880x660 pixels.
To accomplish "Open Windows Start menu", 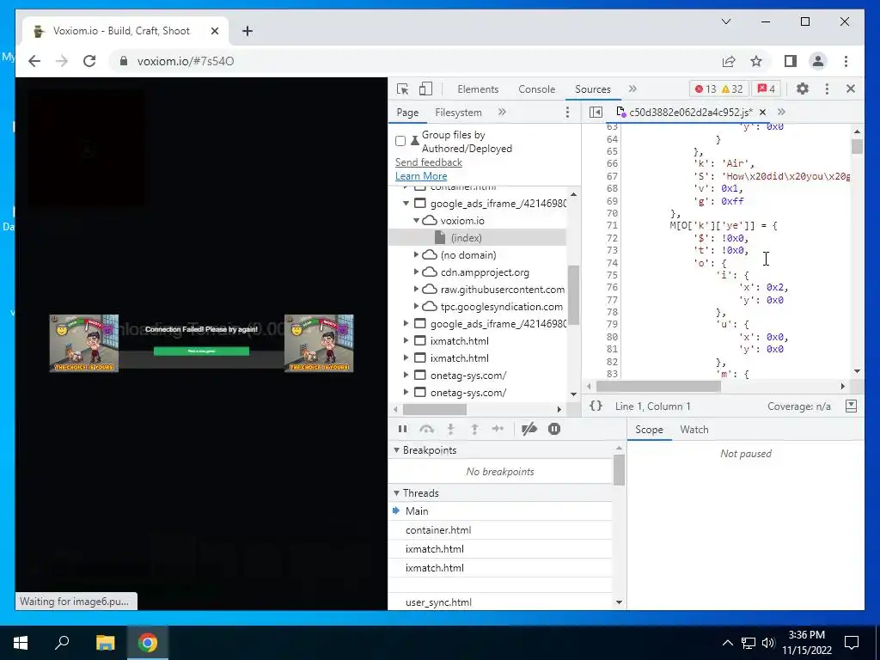I will click(x=21, y=643).
